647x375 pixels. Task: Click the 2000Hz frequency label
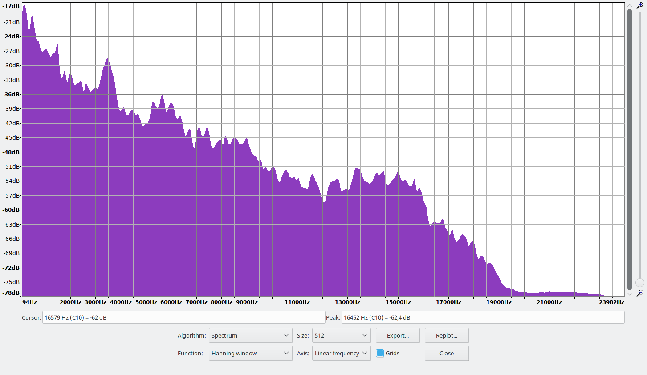point(70,302)
